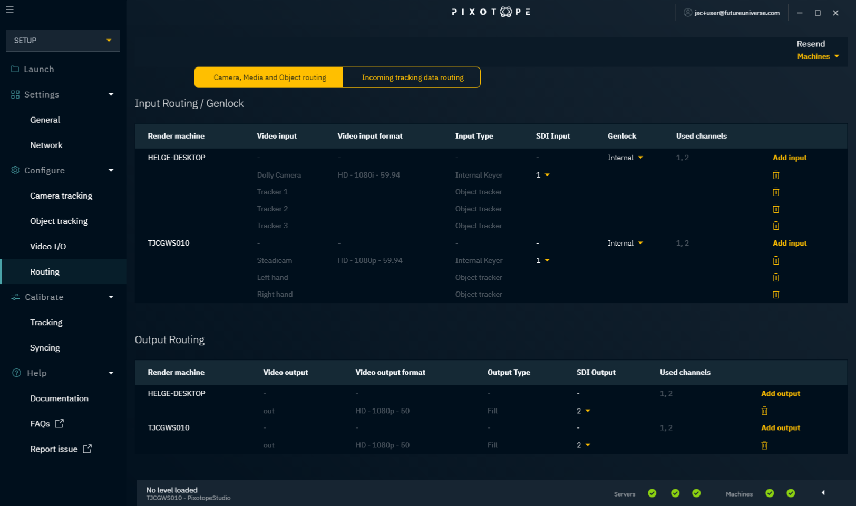Click the user account profile icon
This screenshot has height=506, width=856.
[x=687, y=13]
